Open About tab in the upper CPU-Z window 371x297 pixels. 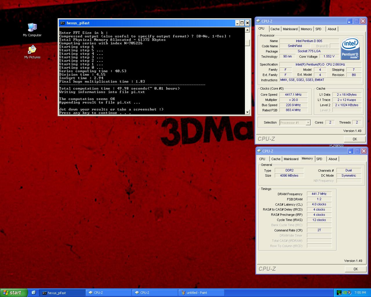click(332, 29)
